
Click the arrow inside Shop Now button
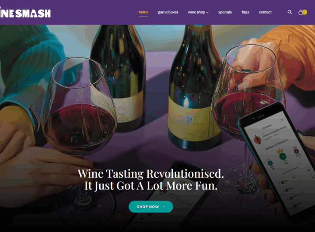click(x=164, y=207)
